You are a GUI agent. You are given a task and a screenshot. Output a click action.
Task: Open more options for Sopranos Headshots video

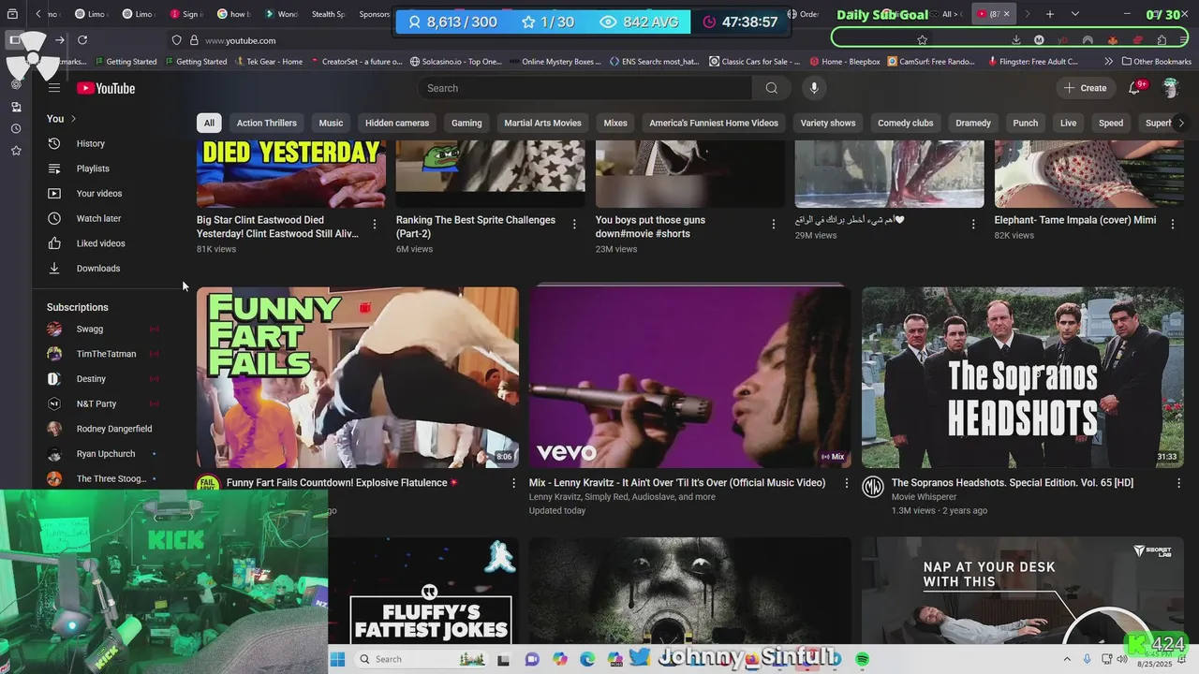(1178, 483)
